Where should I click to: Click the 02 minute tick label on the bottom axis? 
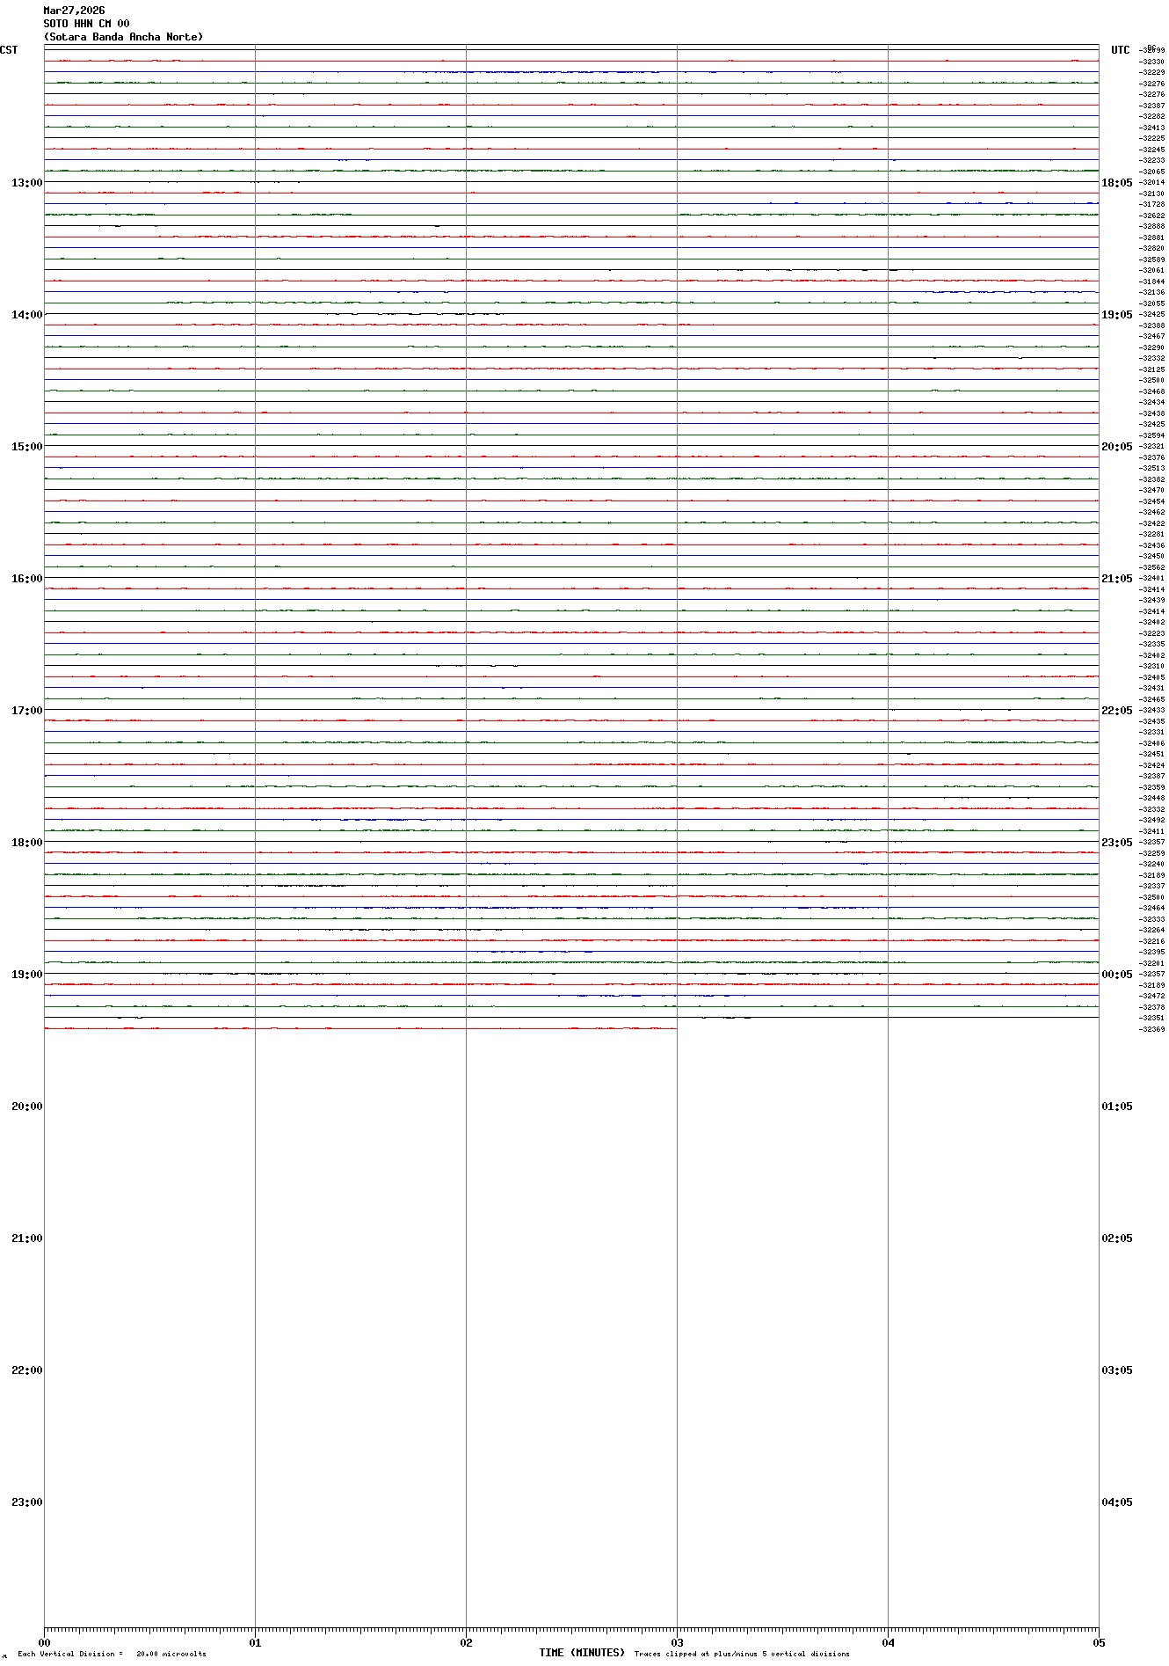[466, 1642]
